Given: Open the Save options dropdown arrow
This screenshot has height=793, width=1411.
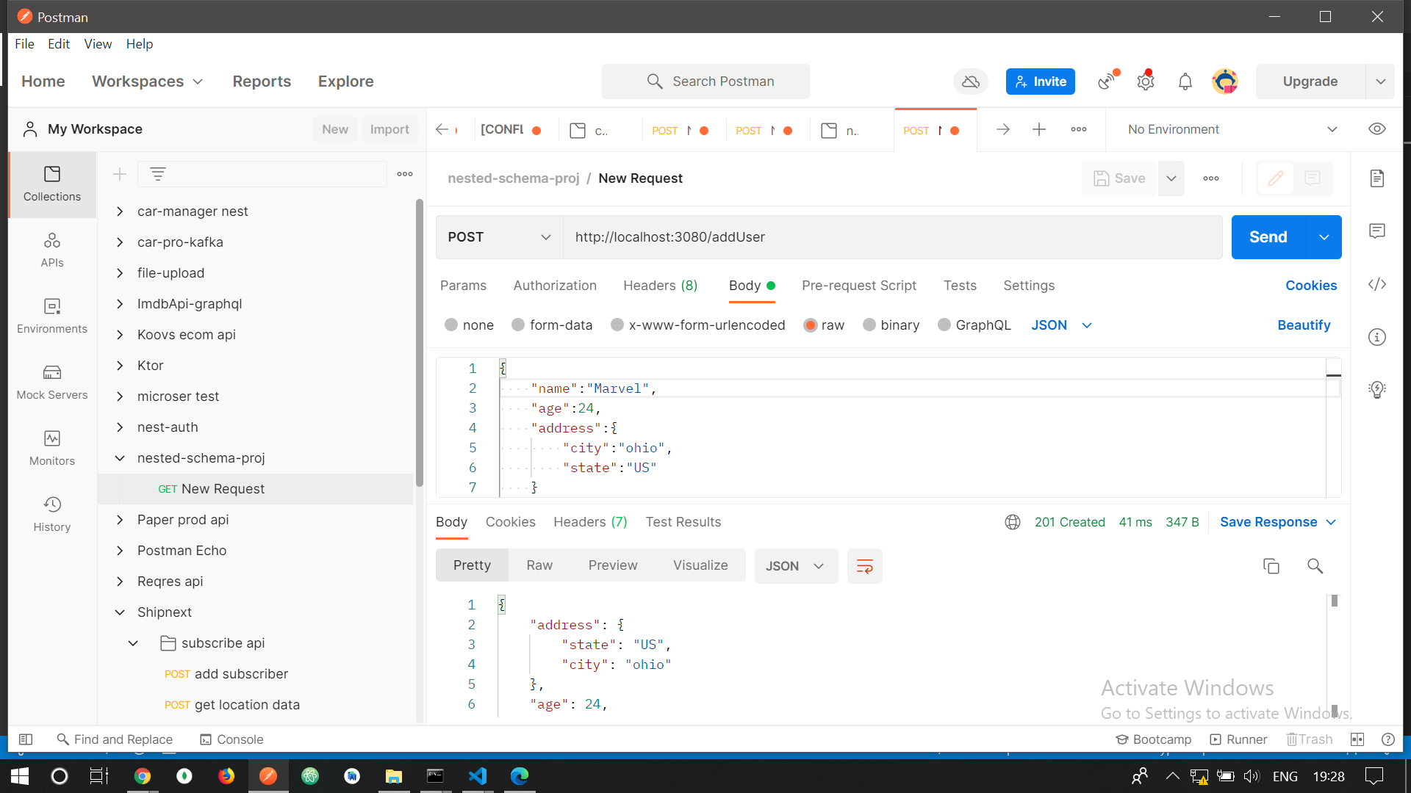Looking at the screenshot, I should (x=1171, y=178).
